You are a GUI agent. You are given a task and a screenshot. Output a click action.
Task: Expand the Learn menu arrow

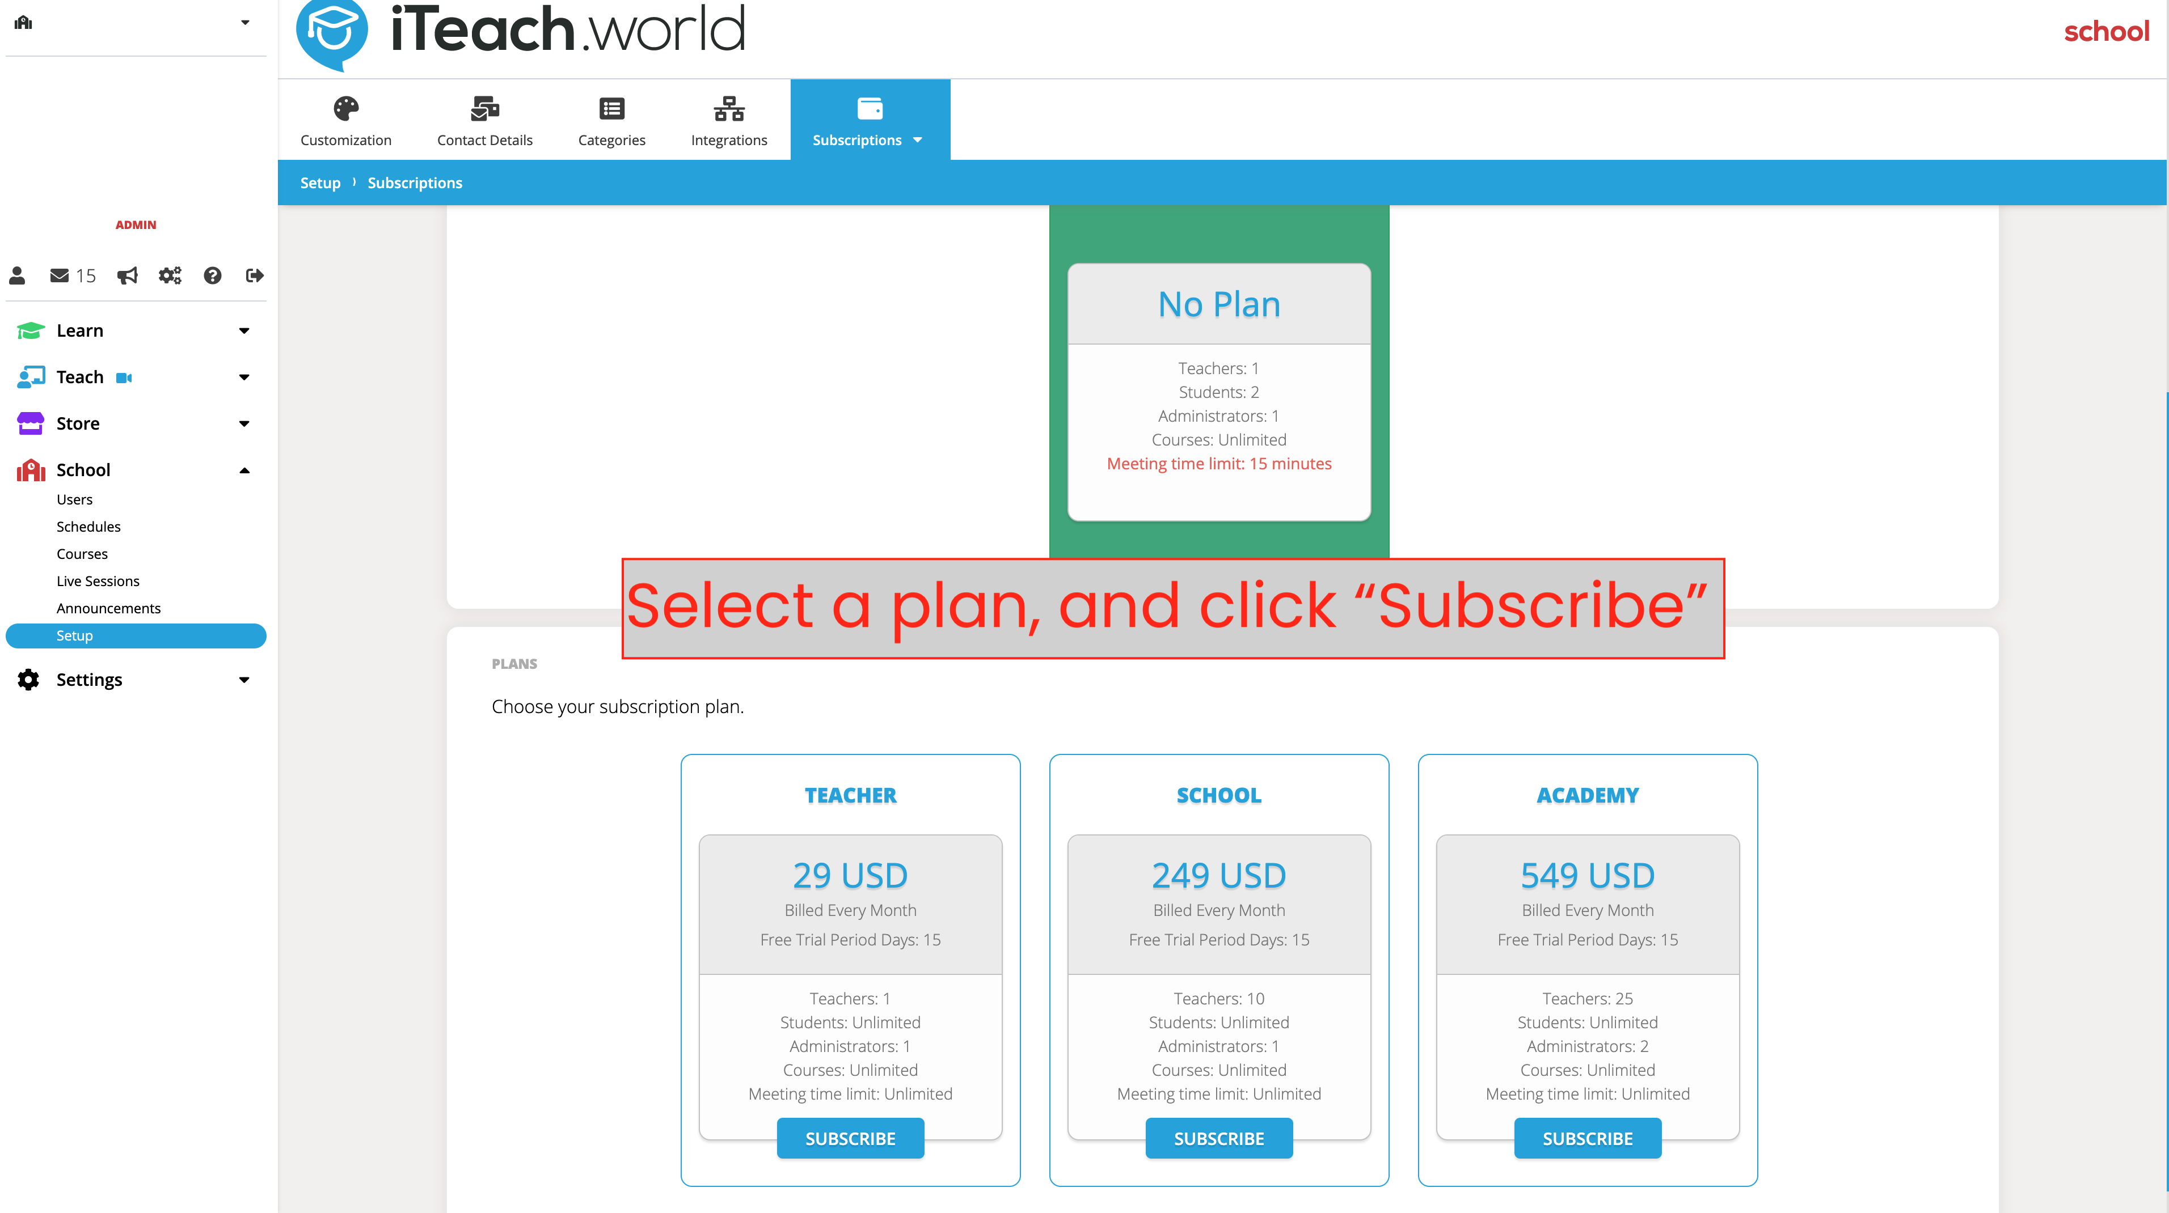click(x=244, y=330)
